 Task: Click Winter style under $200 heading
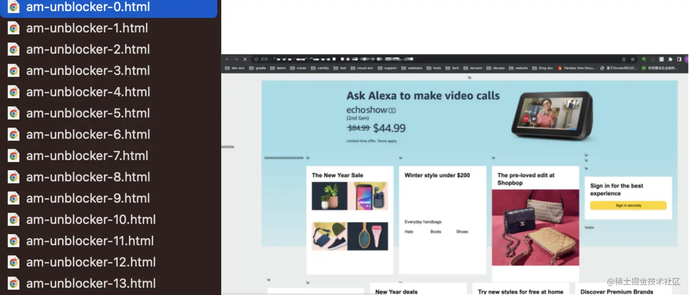pyautogui.click(x=437, y=175)
